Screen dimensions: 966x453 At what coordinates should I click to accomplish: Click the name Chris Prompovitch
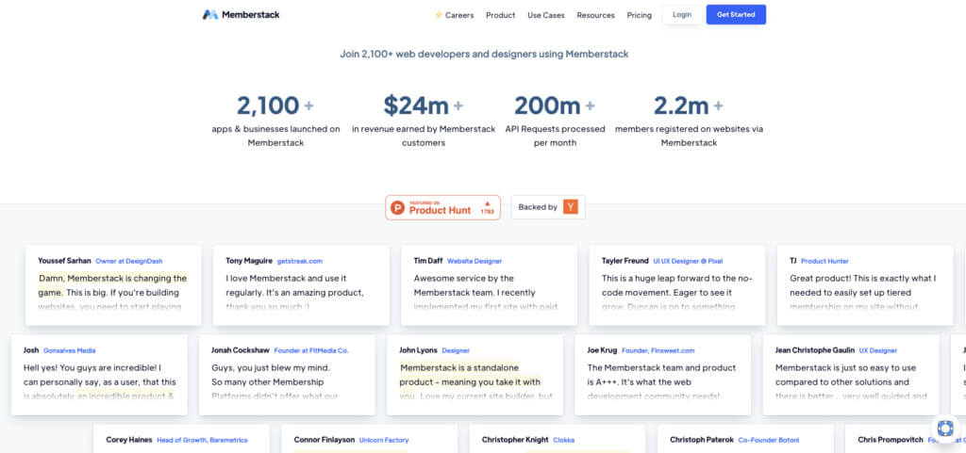click(891, 440)
